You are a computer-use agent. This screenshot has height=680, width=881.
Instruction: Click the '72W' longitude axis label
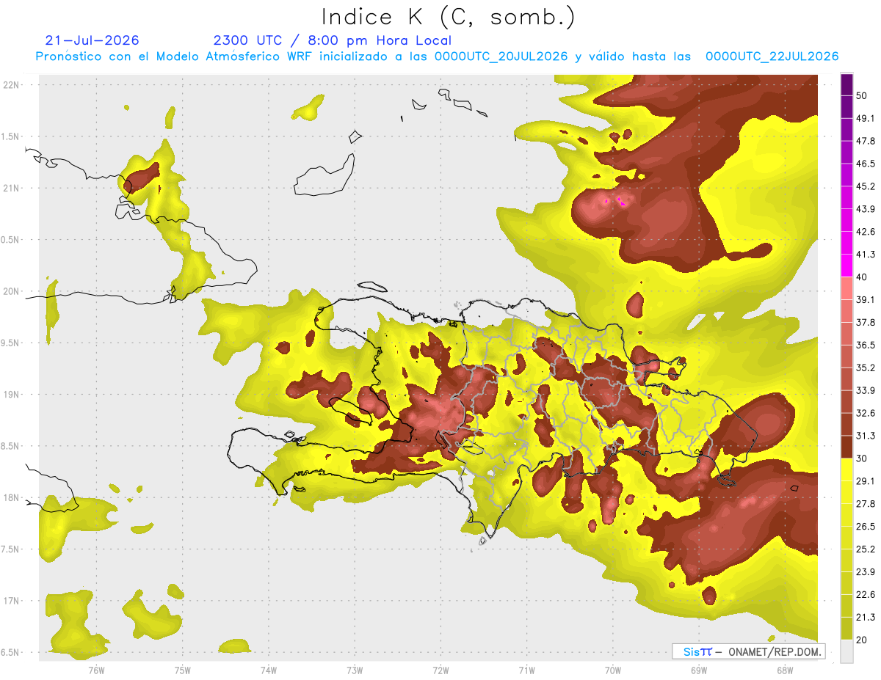[x=440, y=670]
